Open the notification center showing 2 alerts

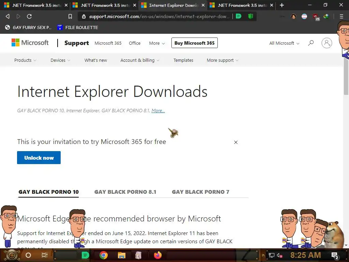tap(335, 256)
